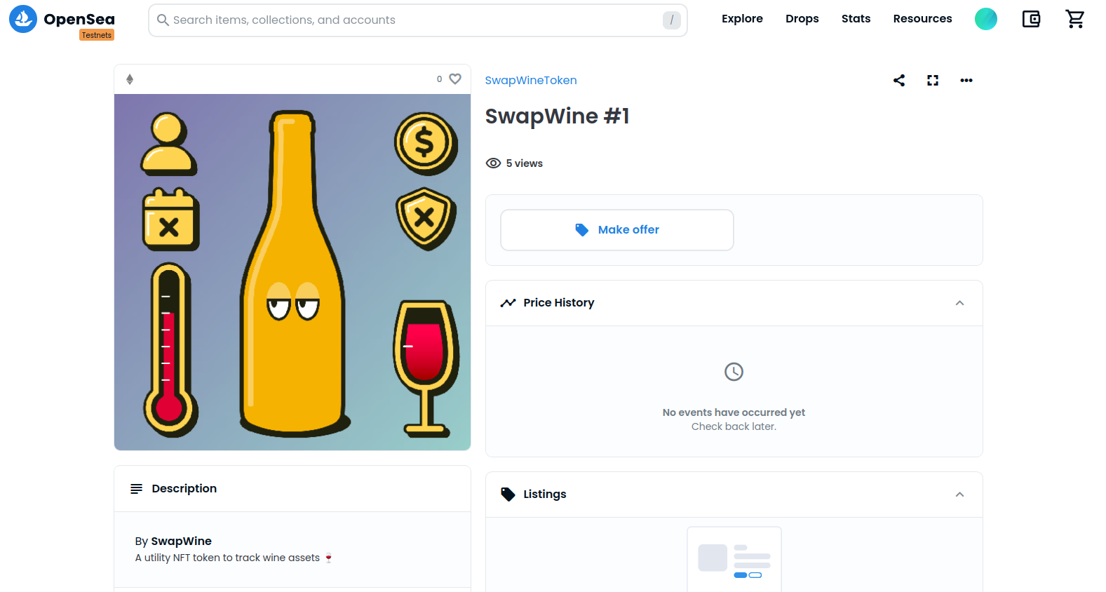Click the Description section header
This screenshot has width=1106, height=592.
click(292, 489)
